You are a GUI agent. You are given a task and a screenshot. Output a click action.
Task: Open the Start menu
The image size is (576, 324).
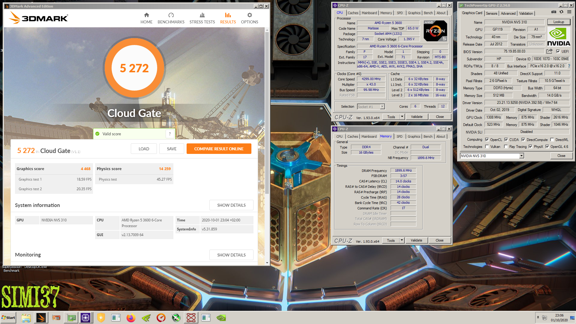tap(8, 318)
